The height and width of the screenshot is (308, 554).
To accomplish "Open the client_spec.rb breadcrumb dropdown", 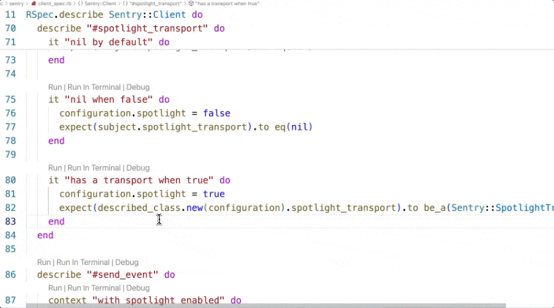I will point(54,3).
